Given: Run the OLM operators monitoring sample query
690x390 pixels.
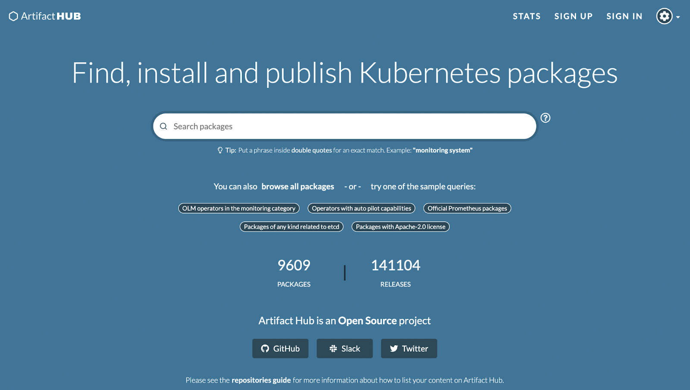Looking at the screenshot, I should click(238, 208).
